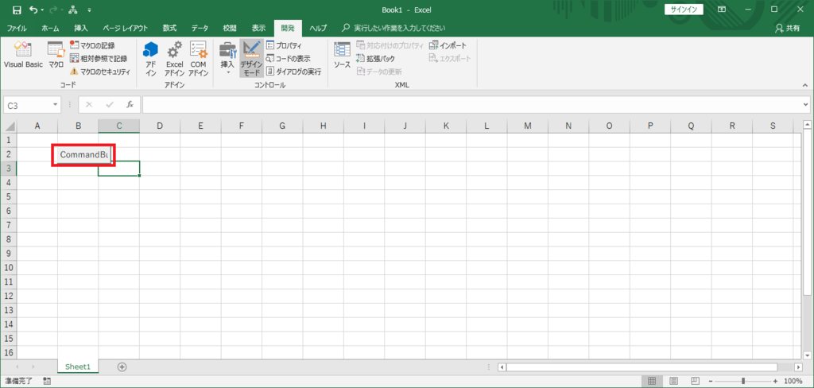Click the select-all corner of the grid
814x388 pixels.
tap(8, 126)
